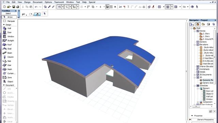The height and width of the screenshot is (123, 218).
Task: Open the 3D window dropdown arrow
Action: (172, 7)
